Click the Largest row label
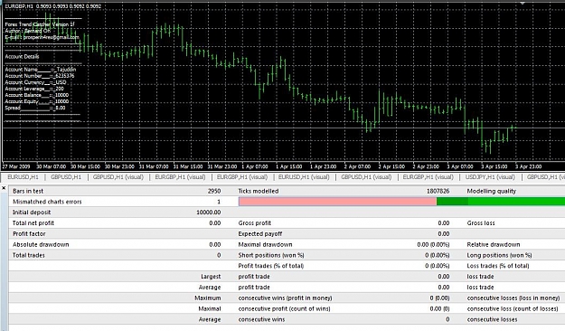565x331 pixels. coord(211,277)
